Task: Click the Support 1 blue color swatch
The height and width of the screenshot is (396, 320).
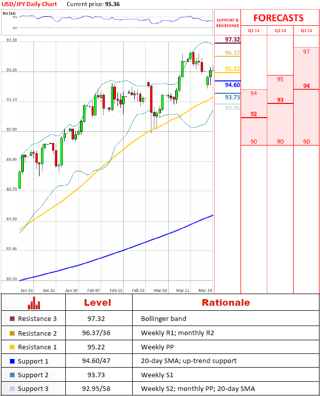Action: pos(12,361)
